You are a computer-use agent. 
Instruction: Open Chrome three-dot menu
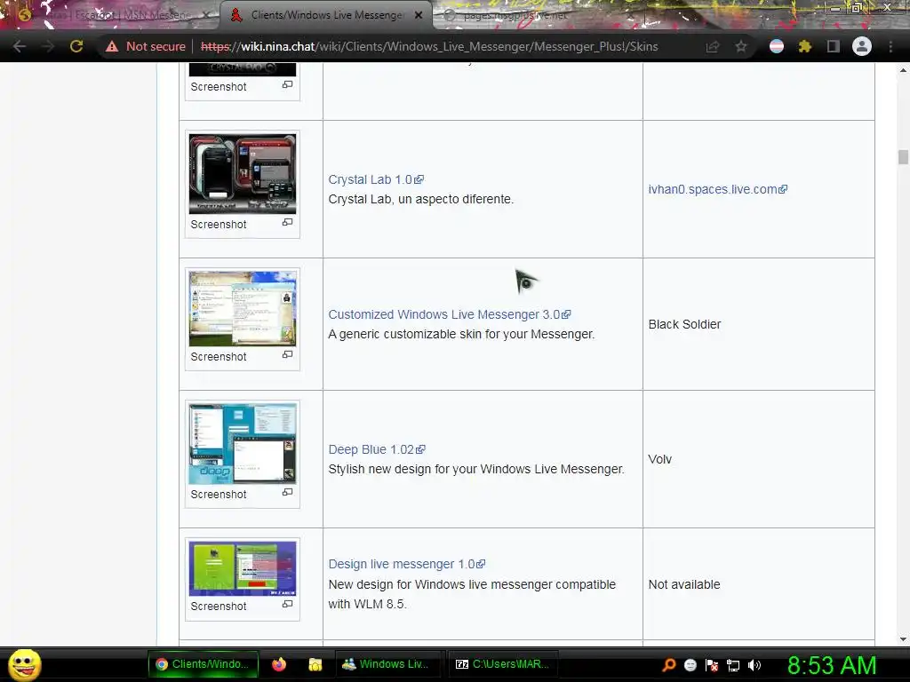point(890,46)
